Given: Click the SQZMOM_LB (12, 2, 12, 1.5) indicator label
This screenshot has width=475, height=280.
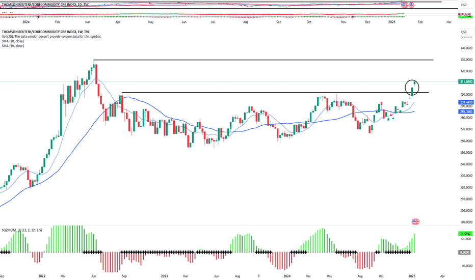Looking at the screenshot, I should (22, 230).
